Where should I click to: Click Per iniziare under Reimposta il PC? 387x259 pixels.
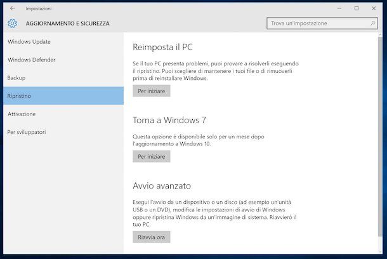(151, 91)
